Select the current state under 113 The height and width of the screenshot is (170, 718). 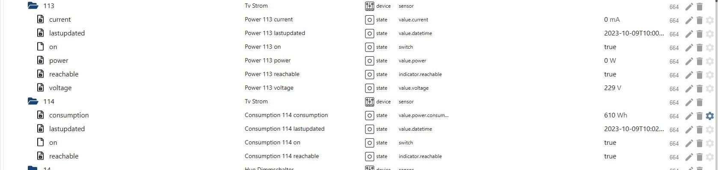coord(60,20)
